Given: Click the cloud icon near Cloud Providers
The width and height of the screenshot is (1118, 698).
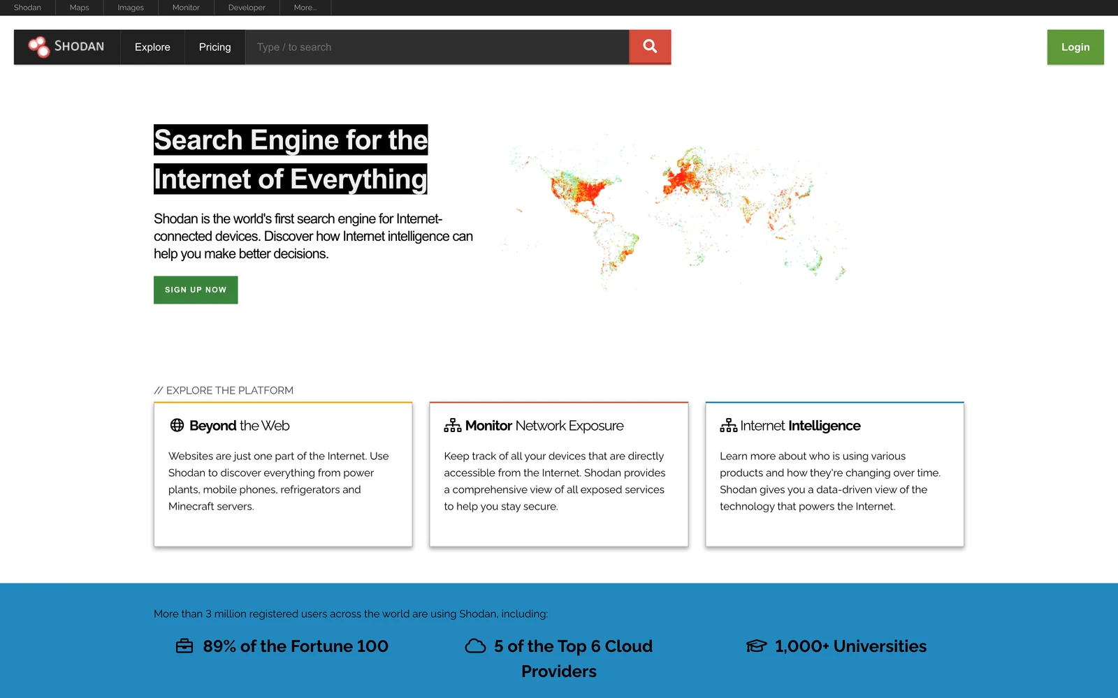Looking at the screenshot, I should 475,646.
